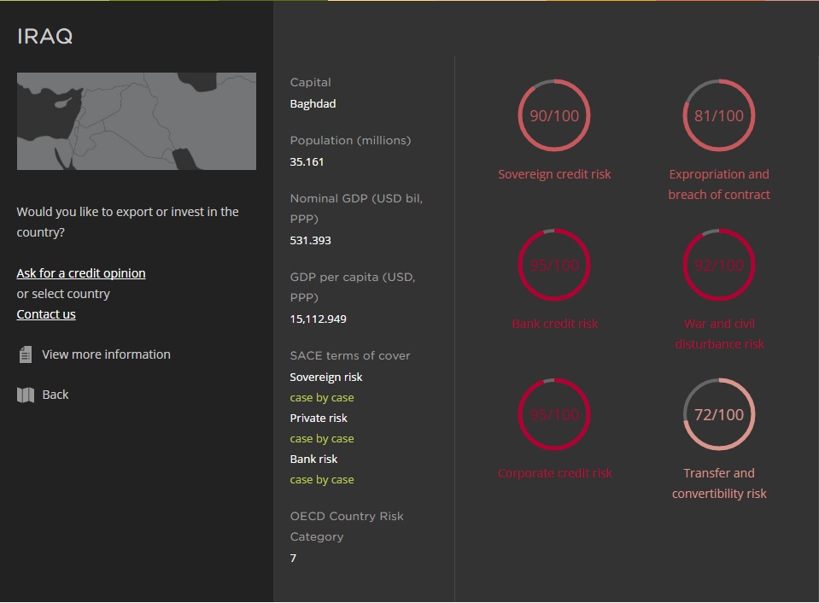Click the Iraq region map thumbnail
Viewport: 819px width, 603px height.
coord(137,121)
